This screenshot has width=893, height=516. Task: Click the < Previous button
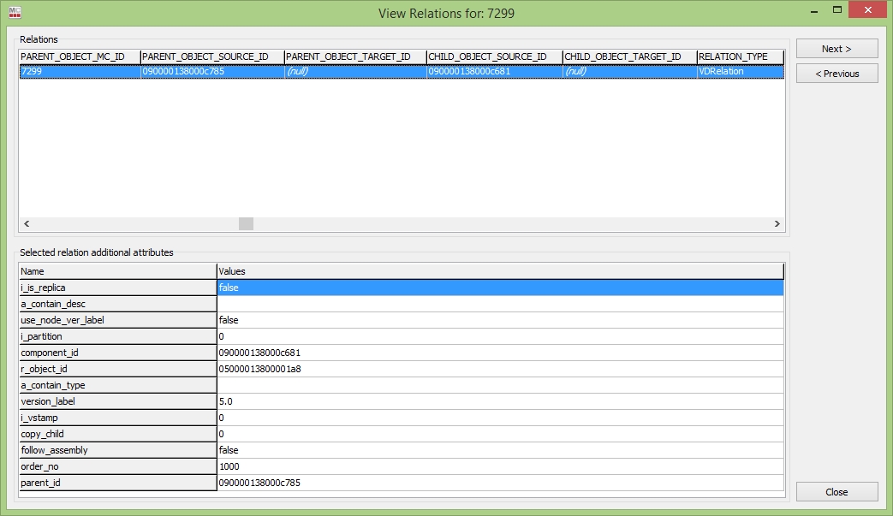[836, 74]
